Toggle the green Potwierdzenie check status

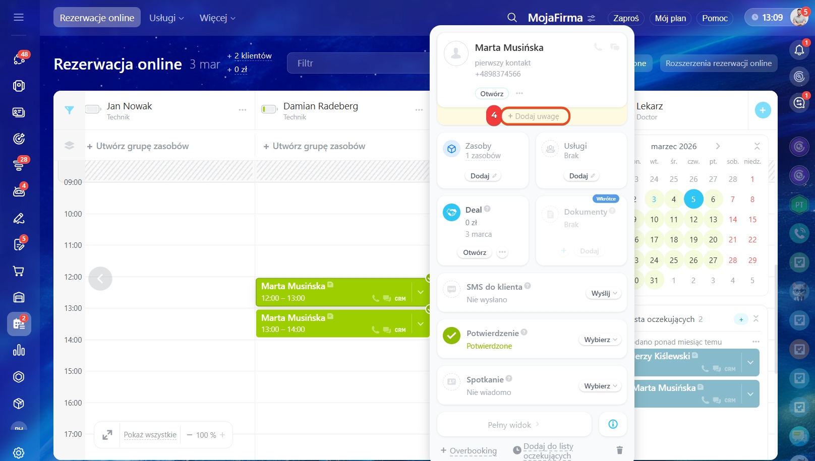coord(451,336)
